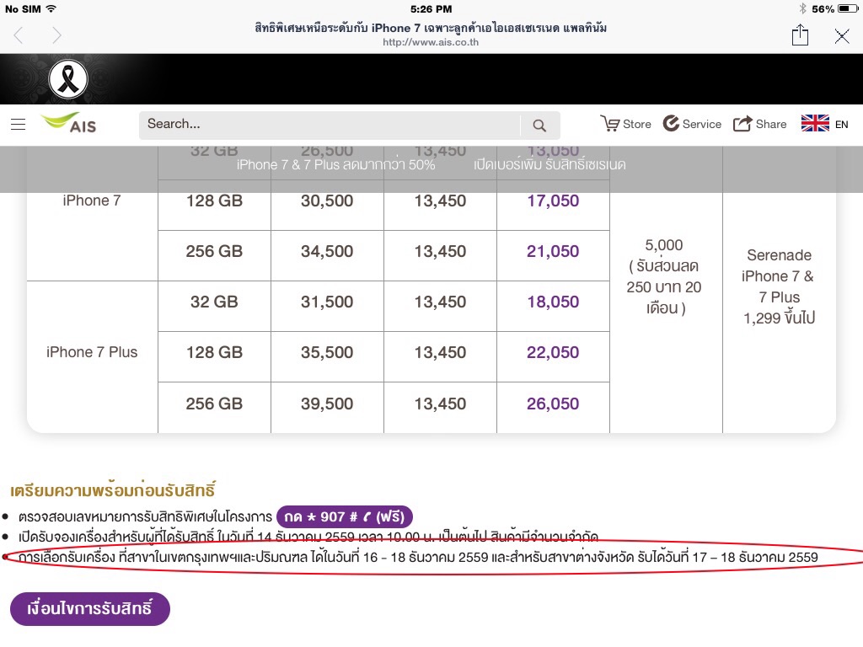The width and height of the screenshot is (863, 647).
Task: Click the magnifier search button
Action: tap(539, 126)
